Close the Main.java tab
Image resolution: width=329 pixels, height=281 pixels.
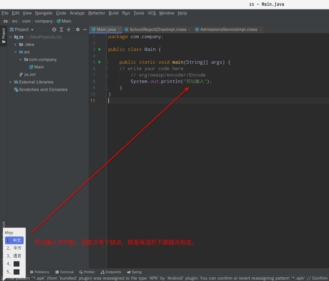(119, 29)
